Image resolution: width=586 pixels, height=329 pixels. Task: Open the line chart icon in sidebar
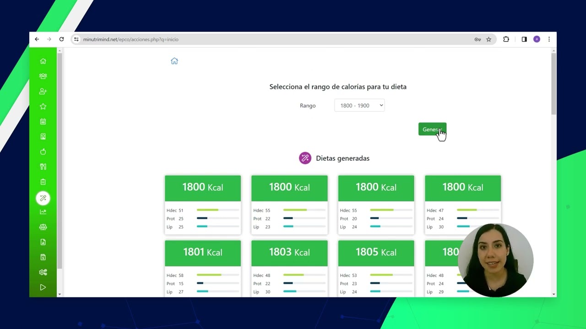[x=43, y=212]
